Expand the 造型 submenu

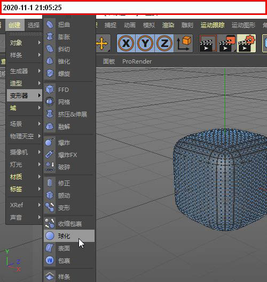[25, 83]
